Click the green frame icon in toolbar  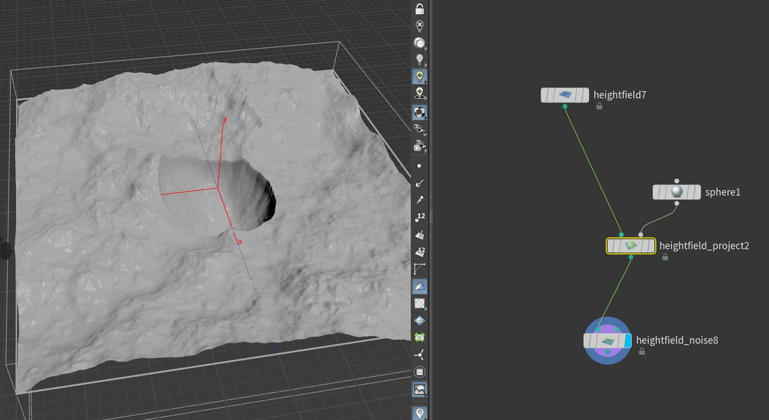click(x=419, y=337)
